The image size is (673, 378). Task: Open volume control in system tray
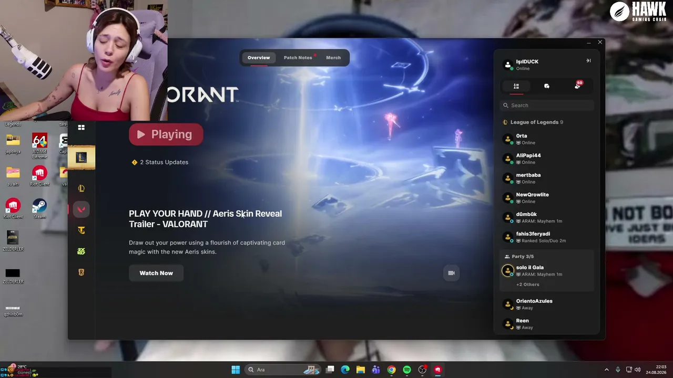[637, 370]
